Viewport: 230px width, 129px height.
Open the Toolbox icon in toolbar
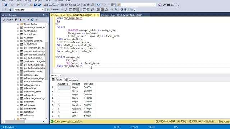(x=169, y=5)
